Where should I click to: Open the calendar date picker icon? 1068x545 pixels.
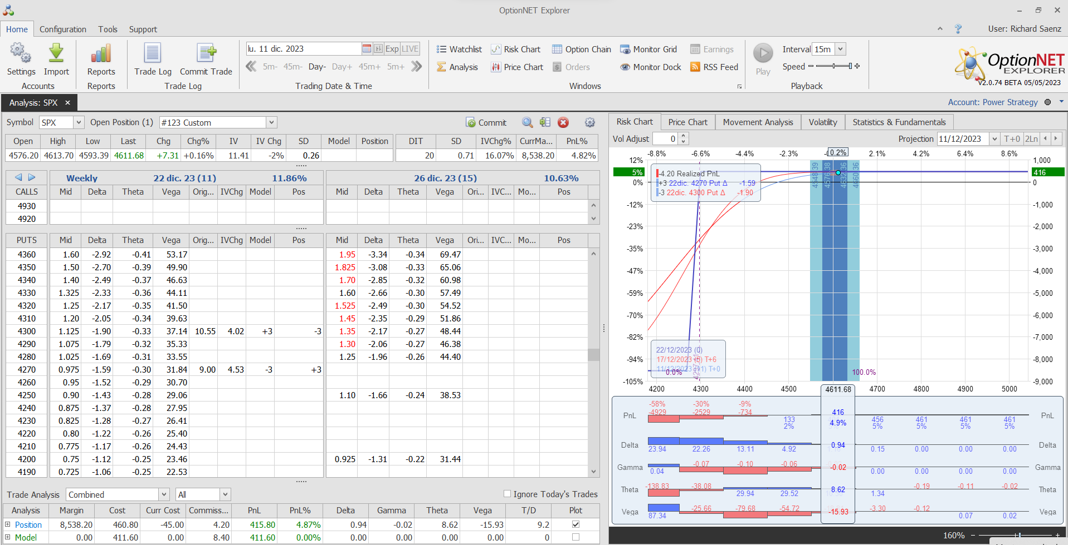[x=367, y=49]
